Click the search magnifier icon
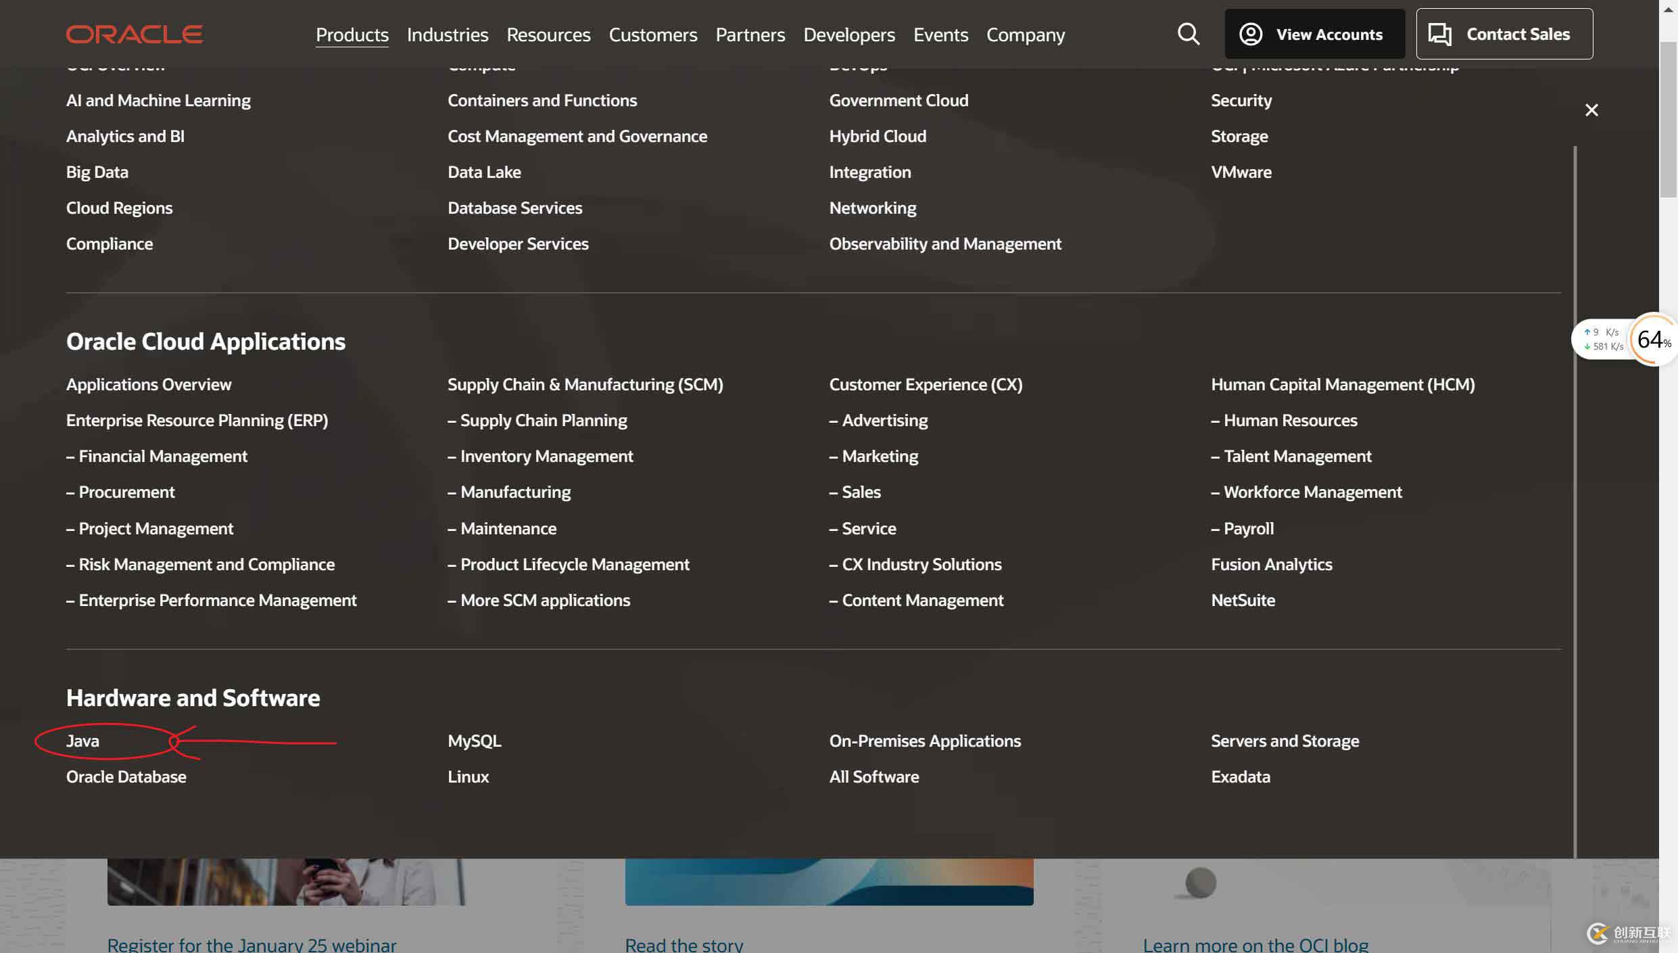1678x953 pixels. (1188, 34)
